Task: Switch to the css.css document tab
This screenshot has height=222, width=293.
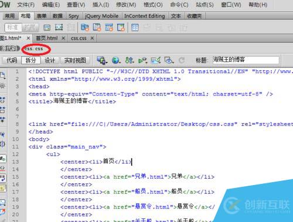Action: (x=79, y=38)
